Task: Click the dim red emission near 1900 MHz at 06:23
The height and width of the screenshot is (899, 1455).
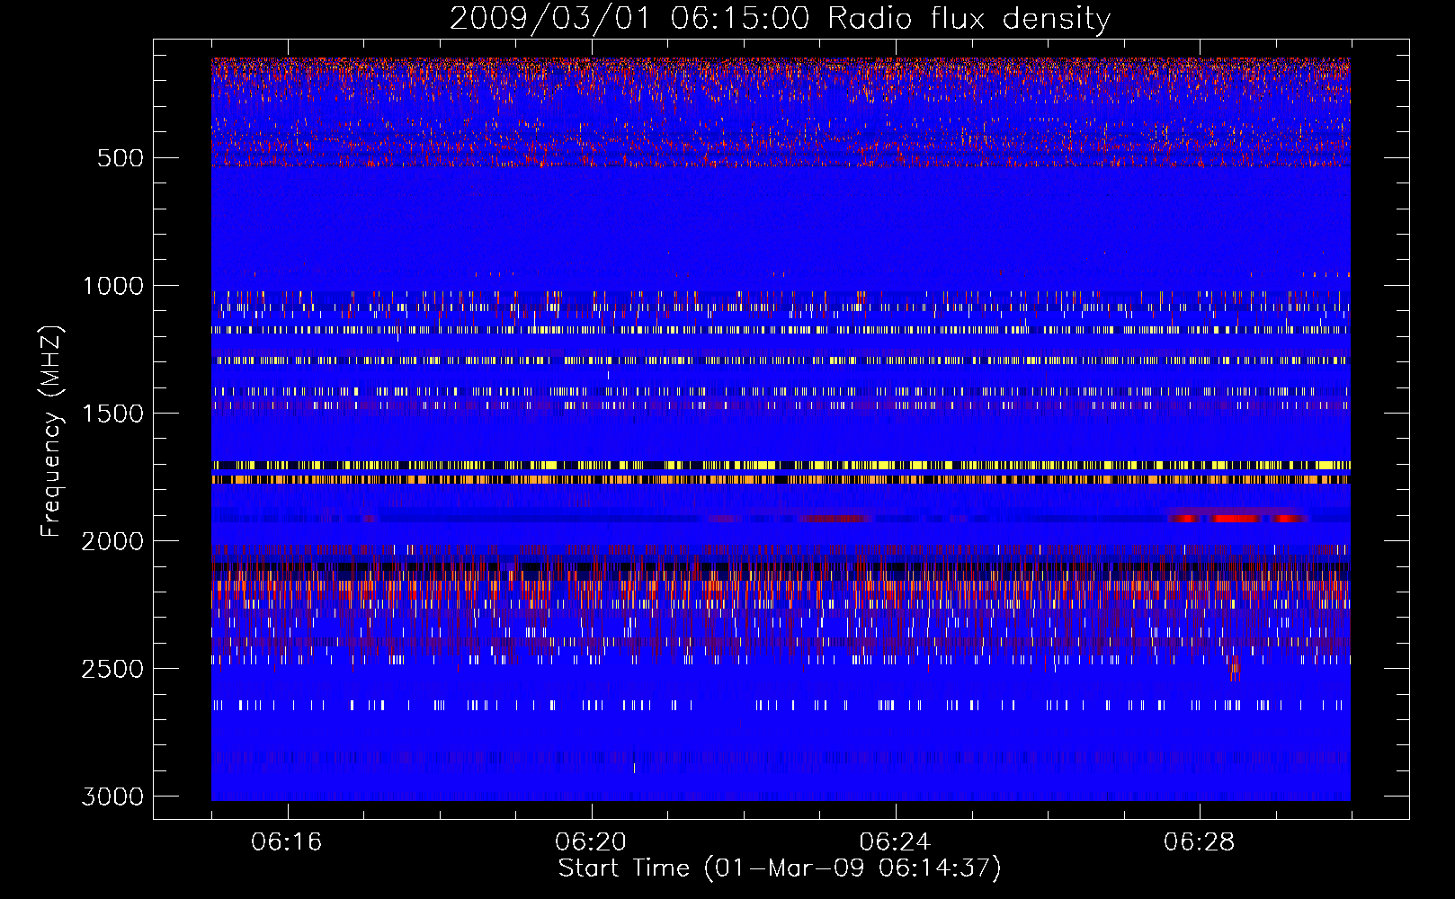Action: pos(836,519)
